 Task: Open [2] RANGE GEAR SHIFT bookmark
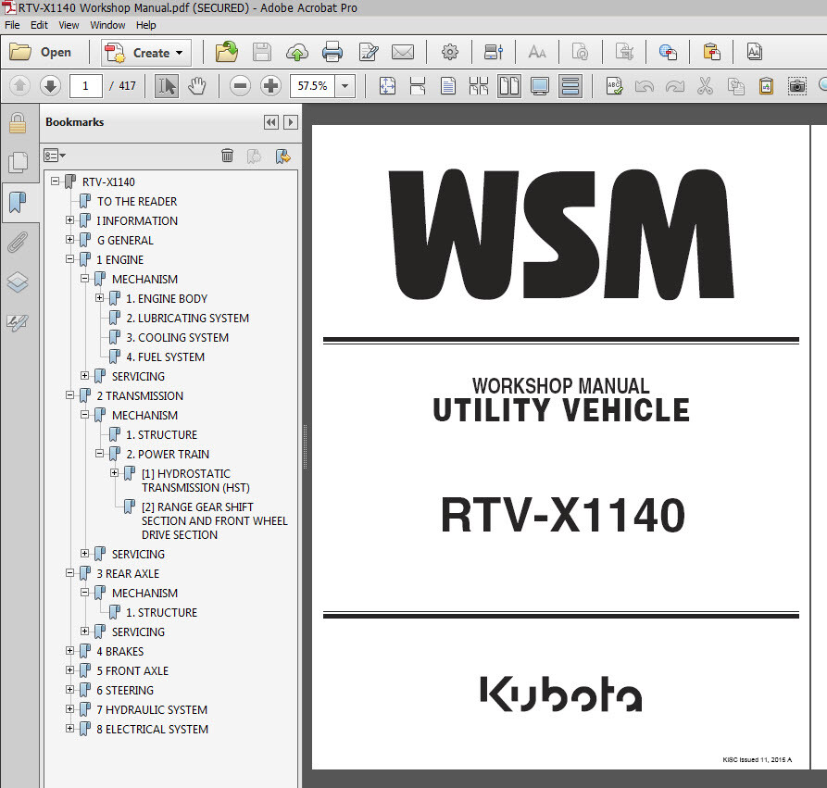coord(214,520)
